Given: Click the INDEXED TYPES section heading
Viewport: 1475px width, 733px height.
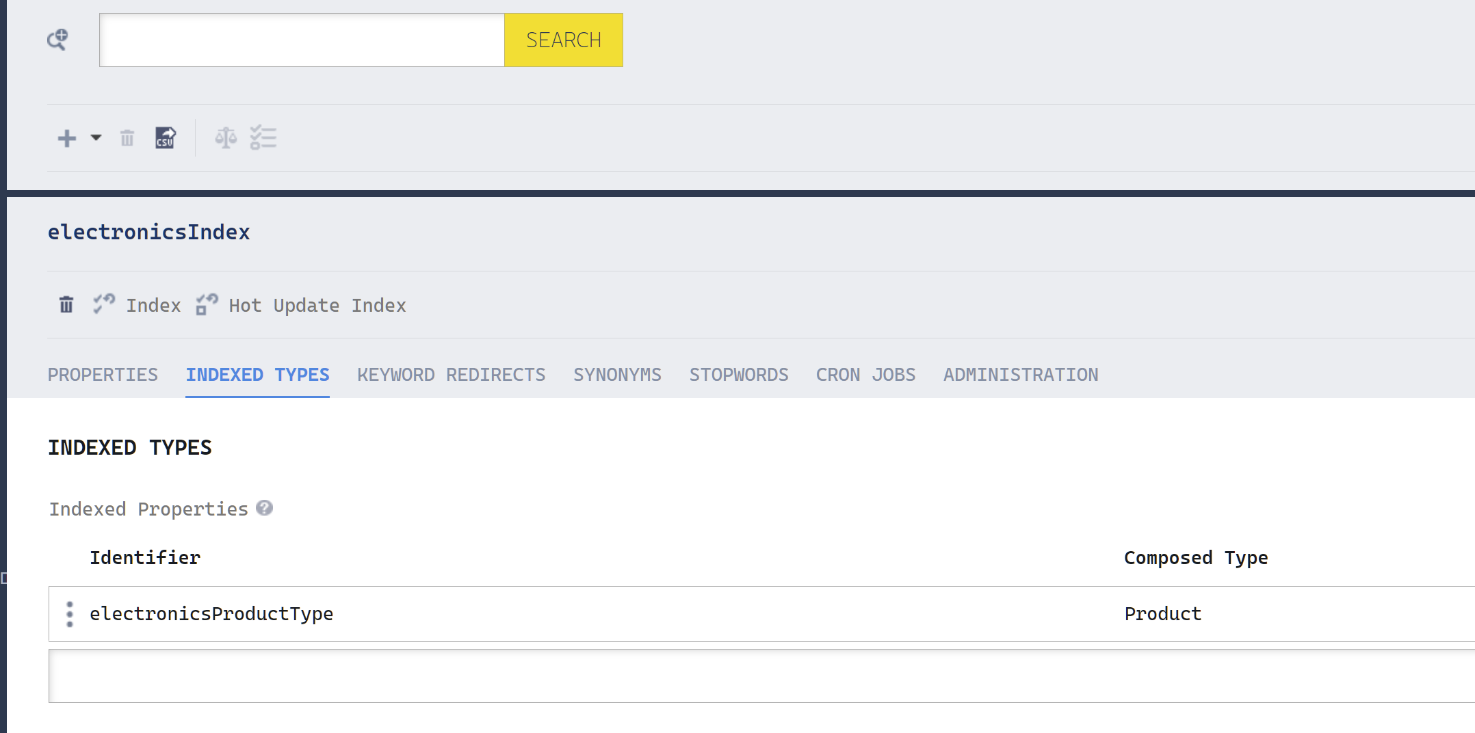Looking at the screenshot, I should coord(130,448).
